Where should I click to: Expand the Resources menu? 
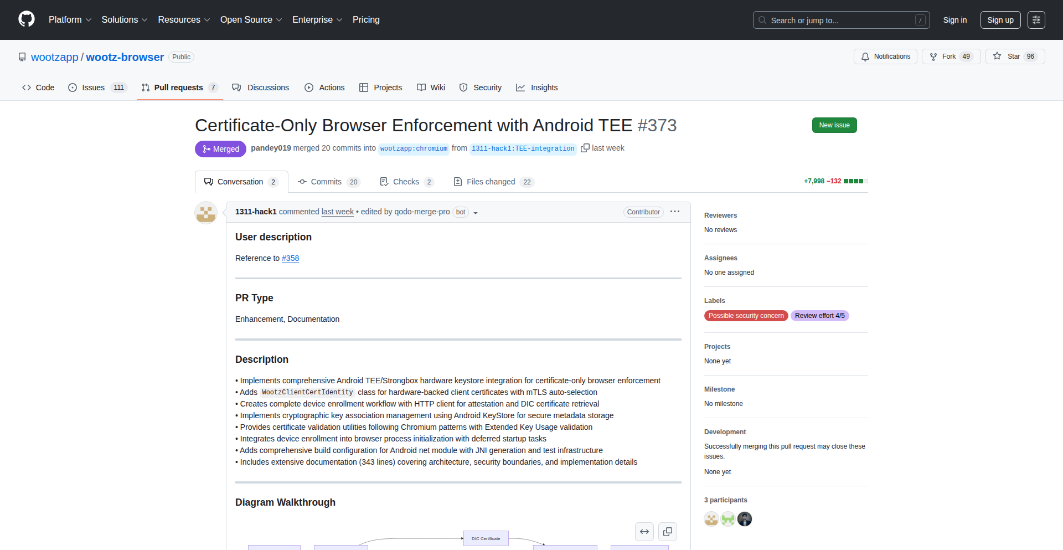tap(184, 19)
